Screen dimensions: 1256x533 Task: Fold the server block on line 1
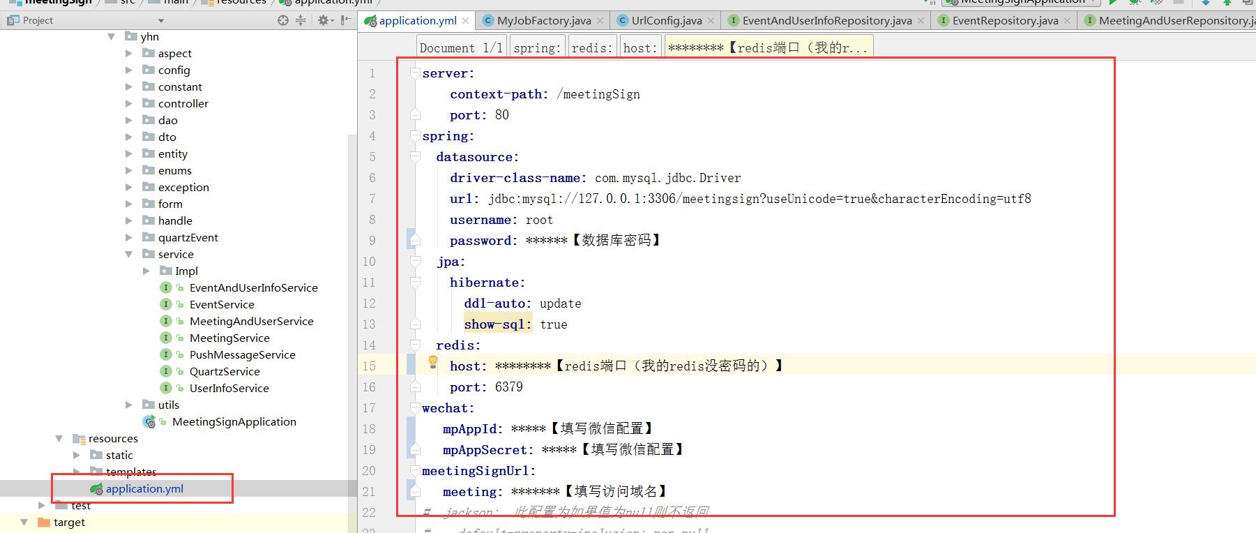tap(415, 73)
